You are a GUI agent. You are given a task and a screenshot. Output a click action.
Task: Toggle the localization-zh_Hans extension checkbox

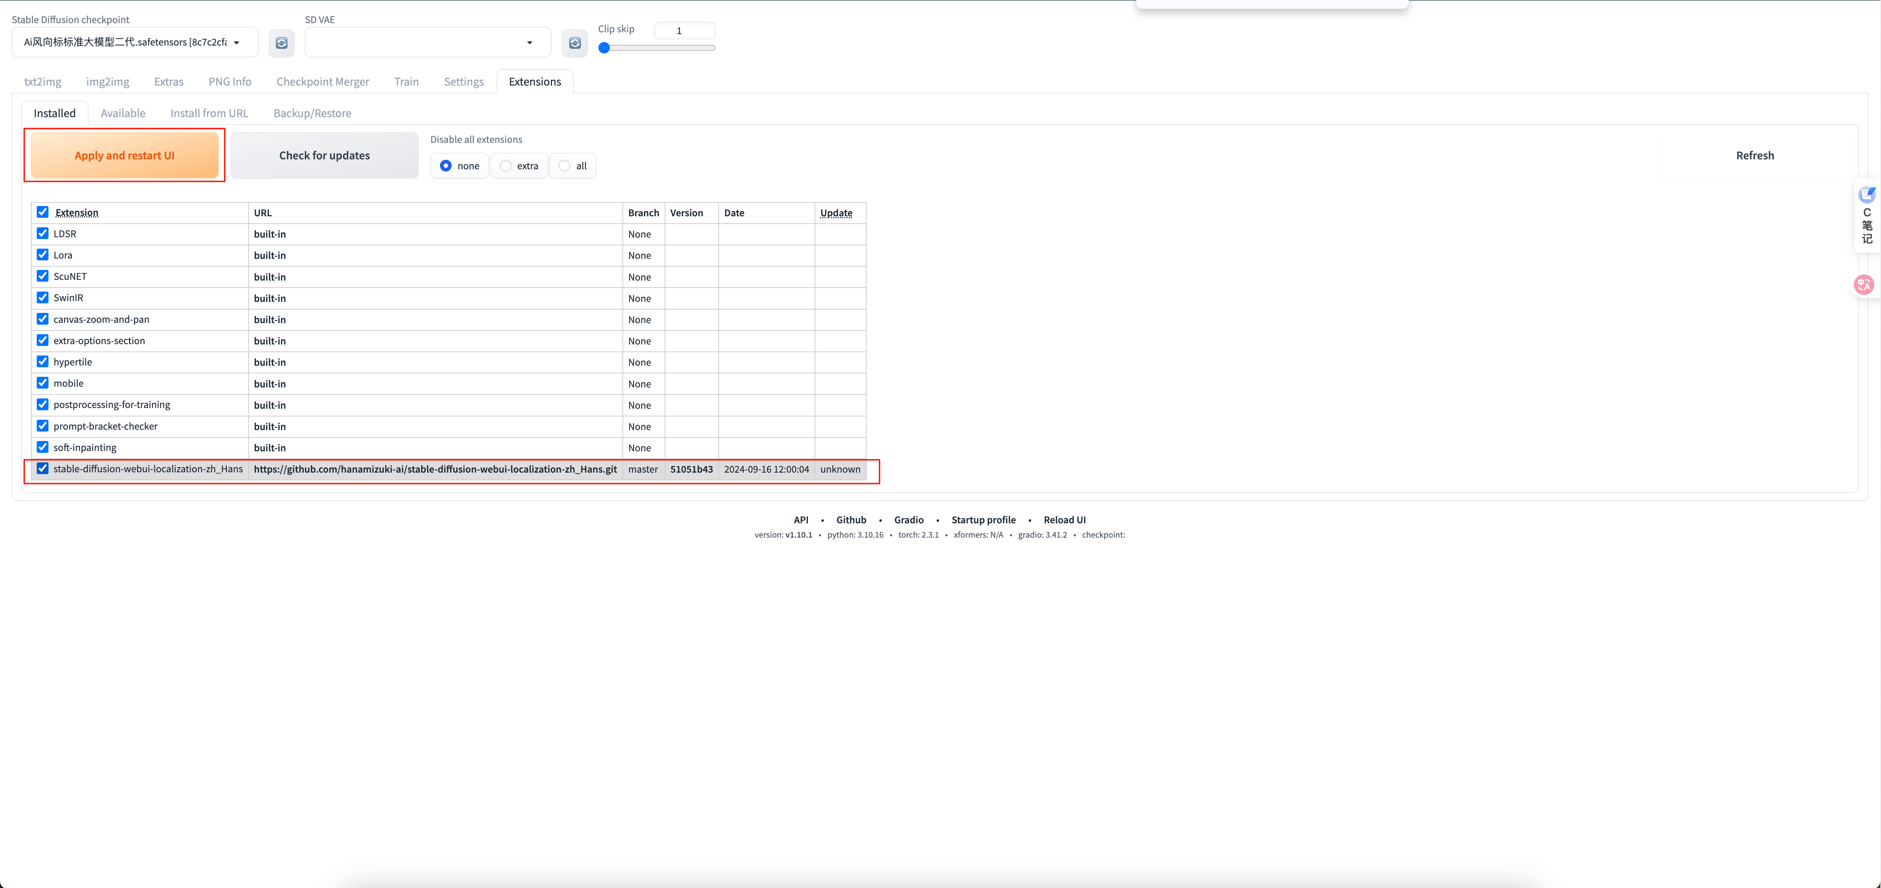[x=43, y=469]
